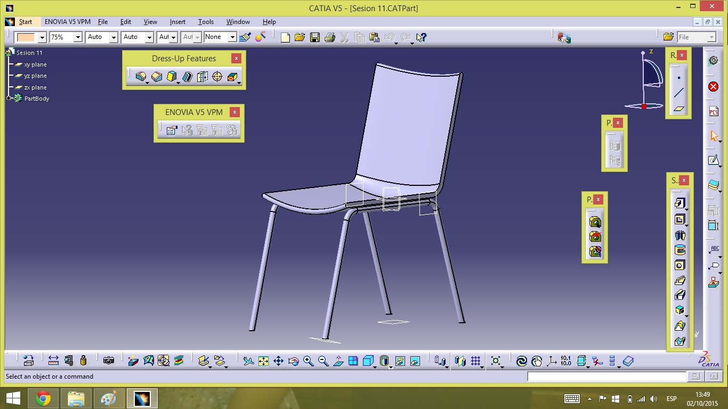Select the Rotate view tool
This screenshot has height=409, width=728.
[x=293, y=361]
